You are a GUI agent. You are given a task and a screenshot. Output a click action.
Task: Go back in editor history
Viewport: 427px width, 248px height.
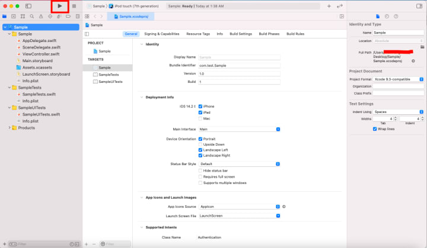click(x=95, y=17)
